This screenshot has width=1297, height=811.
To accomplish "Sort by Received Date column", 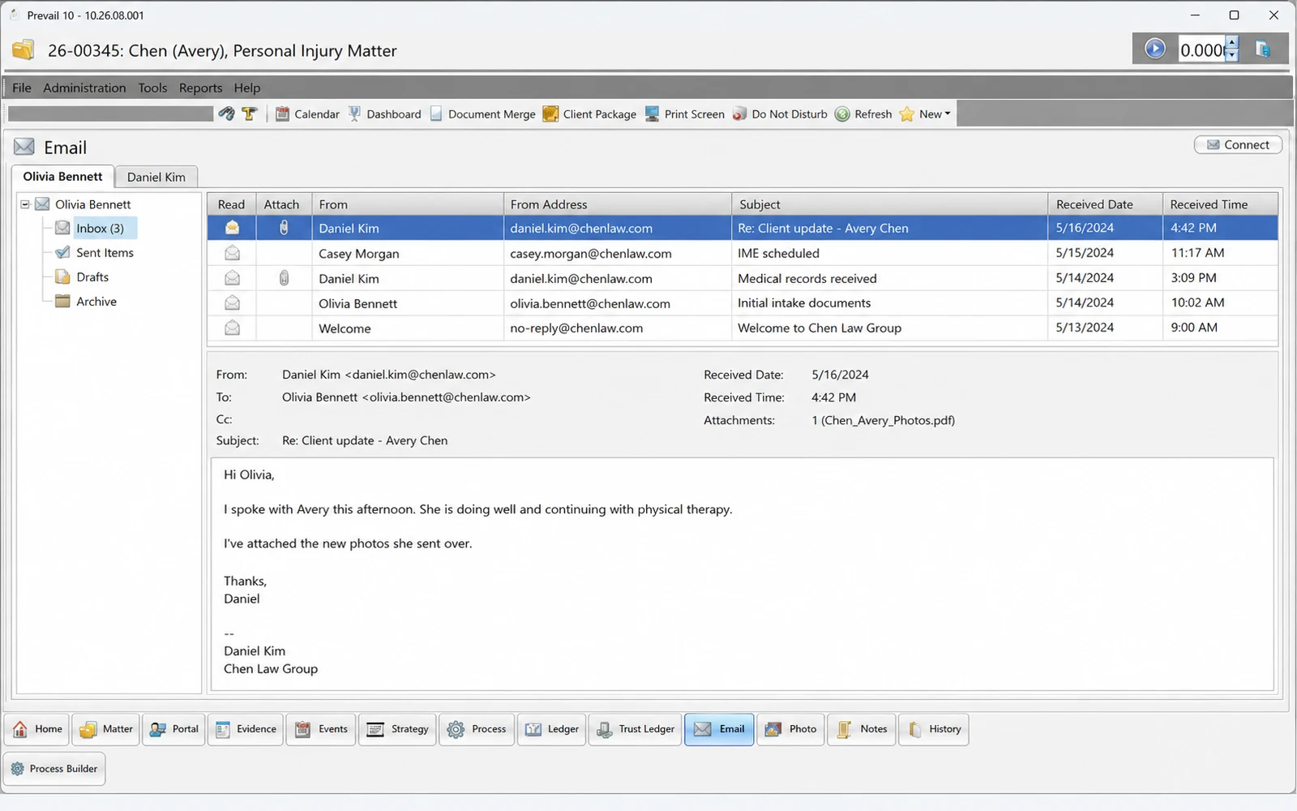I will (x=1106, y=204).
